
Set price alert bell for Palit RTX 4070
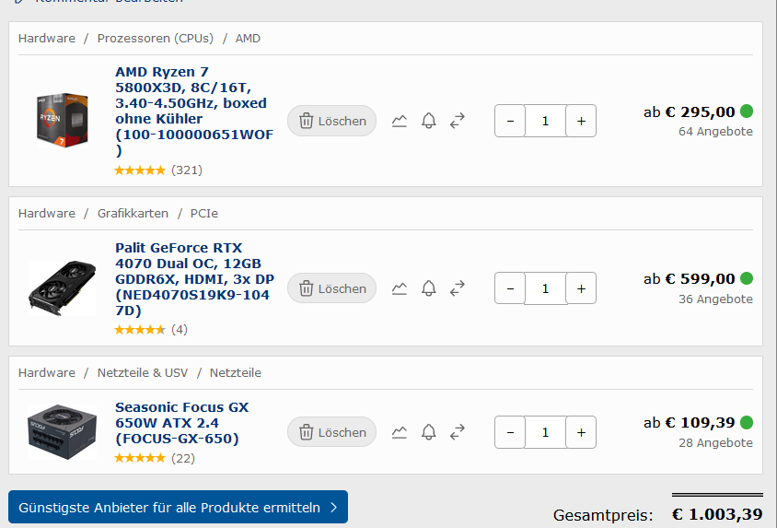pyautogui.click(x=429, y=288)
